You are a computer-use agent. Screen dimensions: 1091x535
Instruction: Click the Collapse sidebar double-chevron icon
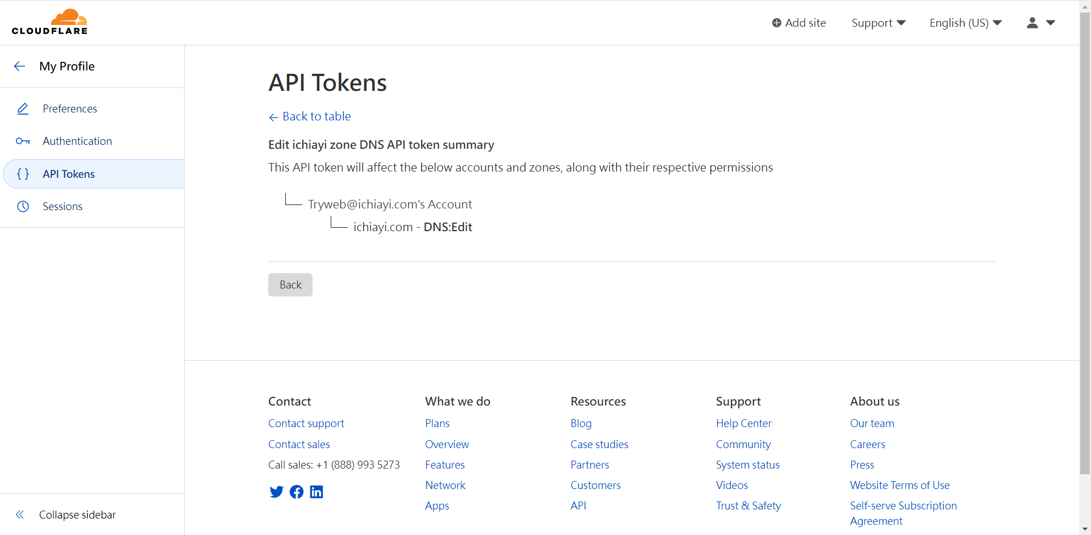pyautogui.click(x=20, y=515)
